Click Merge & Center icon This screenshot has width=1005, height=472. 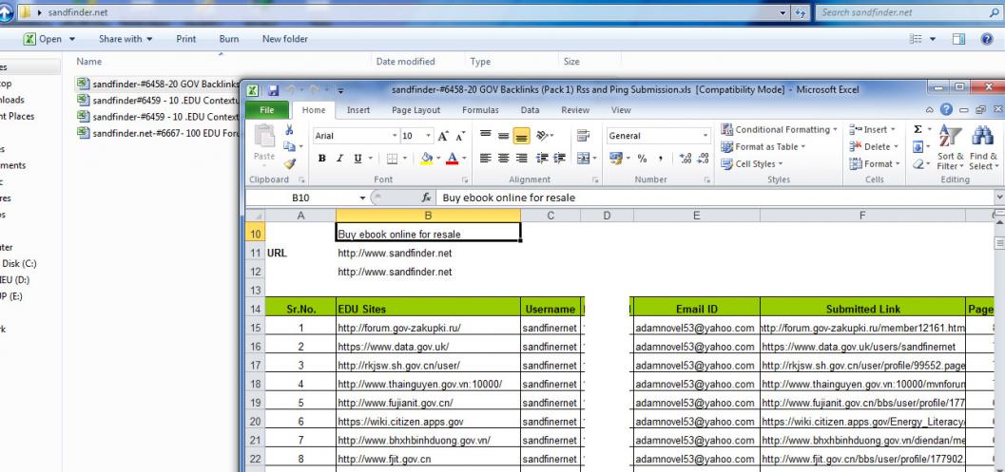(583, 159)
